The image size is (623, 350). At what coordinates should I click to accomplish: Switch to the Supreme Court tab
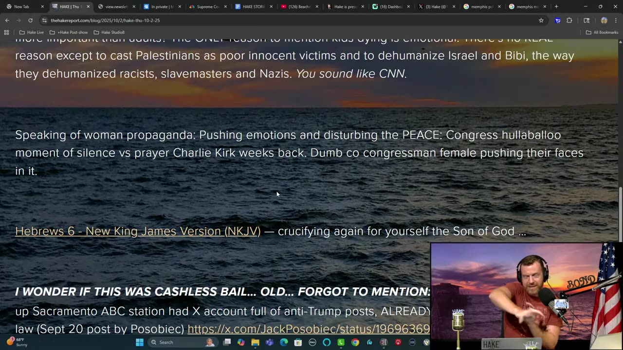coord(207,7)
